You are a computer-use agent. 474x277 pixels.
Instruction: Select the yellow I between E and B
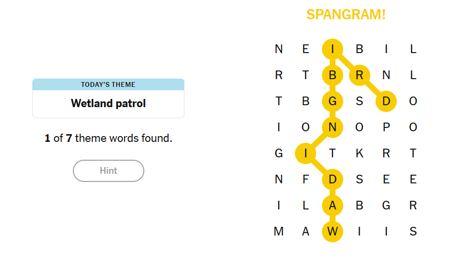[x=333, y=49]
